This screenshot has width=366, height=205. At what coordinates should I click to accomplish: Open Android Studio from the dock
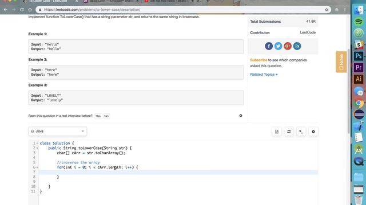coord(359,149)
